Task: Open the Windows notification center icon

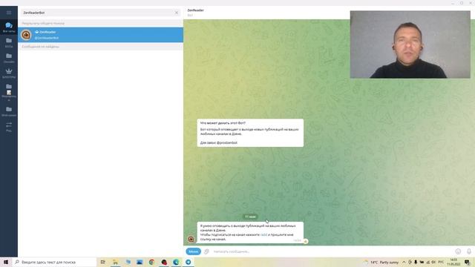Action: (467, 262)
